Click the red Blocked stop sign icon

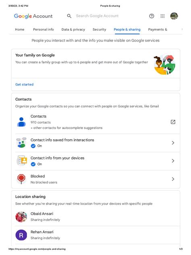(x=21, y=179)
